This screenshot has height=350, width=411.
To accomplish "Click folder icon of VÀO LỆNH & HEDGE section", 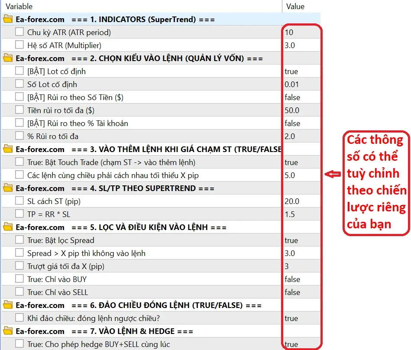I will click(x=8, y=331).
